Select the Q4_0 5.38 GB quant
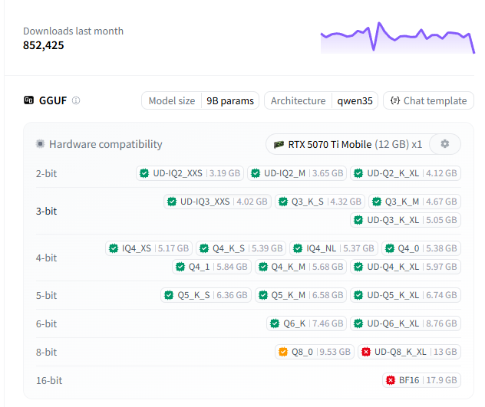The height and width of the screenshot is (407, 485). click(x=421, y=248)
